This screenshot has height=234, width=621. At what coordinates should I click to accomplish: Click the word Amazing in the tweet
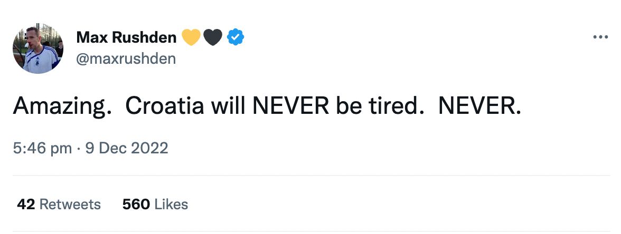[x=58, y=106]
